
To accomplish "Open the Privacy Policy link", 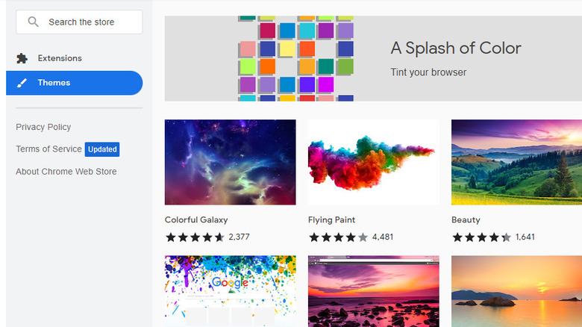I will click(x=43, y=127).
